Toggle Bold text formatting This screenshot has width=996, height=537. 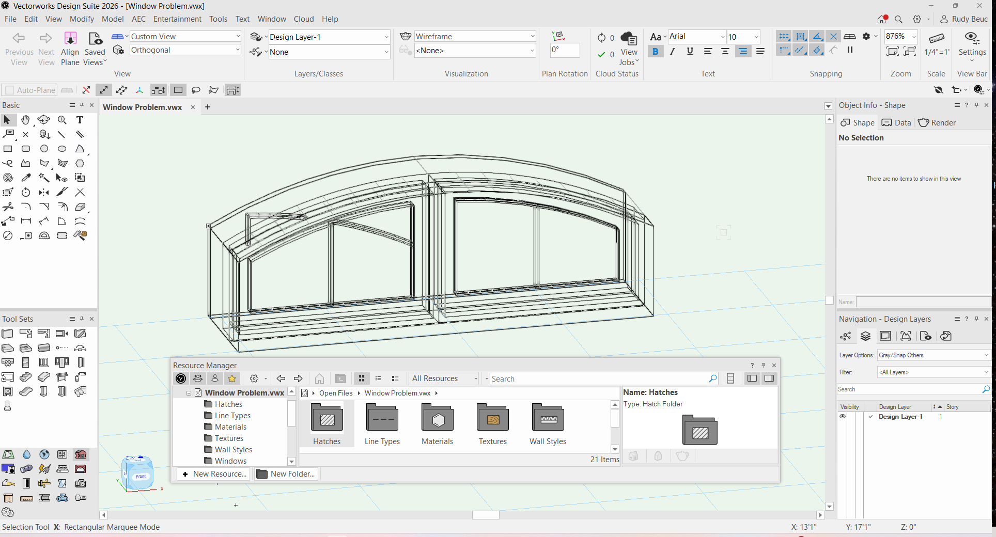tap(655, 51)
